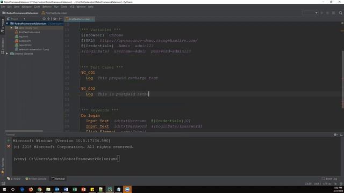The height and width of the screenshot is (193, 344).
Task: Open the Python Console tab
Action: click(36, 179)
